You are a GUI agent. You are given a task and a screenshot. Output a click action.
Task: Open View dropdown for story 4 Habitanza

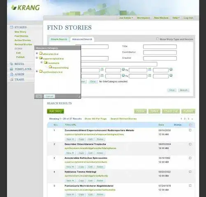pyautogui.click(x=70, y=181)
